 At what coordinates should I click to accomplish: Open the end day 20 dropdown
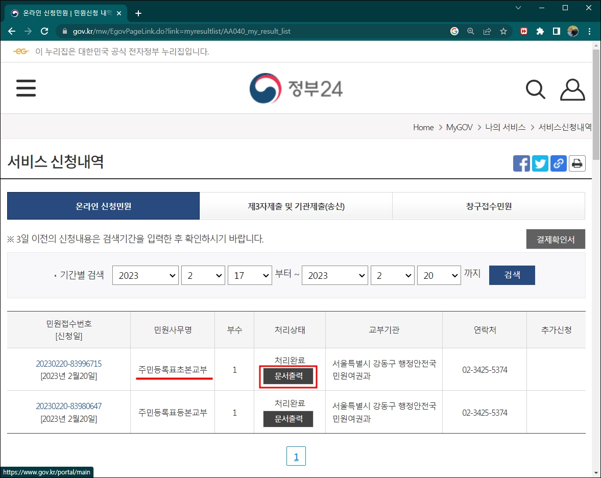(439, 275)
